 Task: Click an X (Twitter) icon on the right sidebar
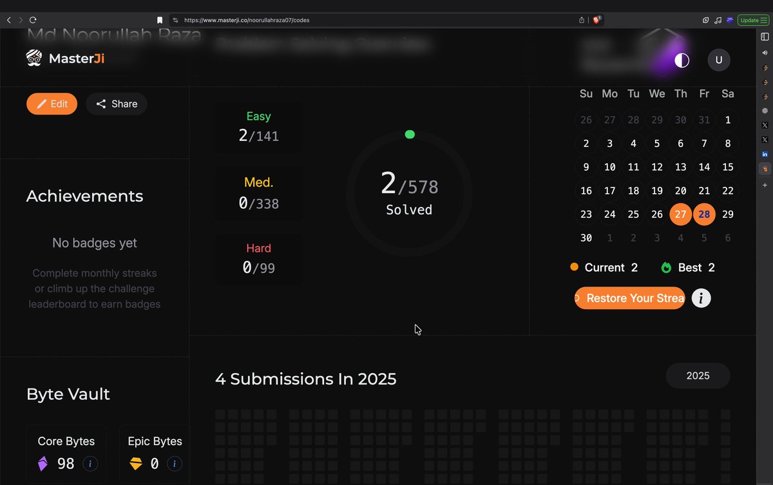[x=765, y=125]
